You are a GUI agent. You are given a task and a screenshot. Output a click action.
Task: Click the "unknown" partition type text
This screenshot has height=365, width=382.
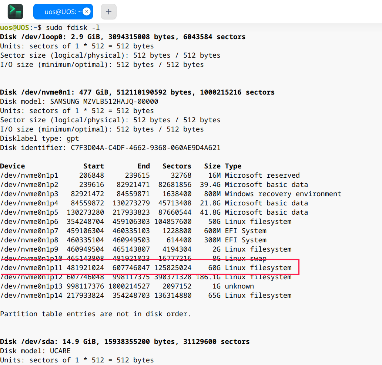[239, 286]
